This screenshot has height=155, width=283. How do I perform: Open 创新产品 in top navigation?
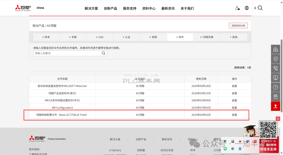pos(111,8)
